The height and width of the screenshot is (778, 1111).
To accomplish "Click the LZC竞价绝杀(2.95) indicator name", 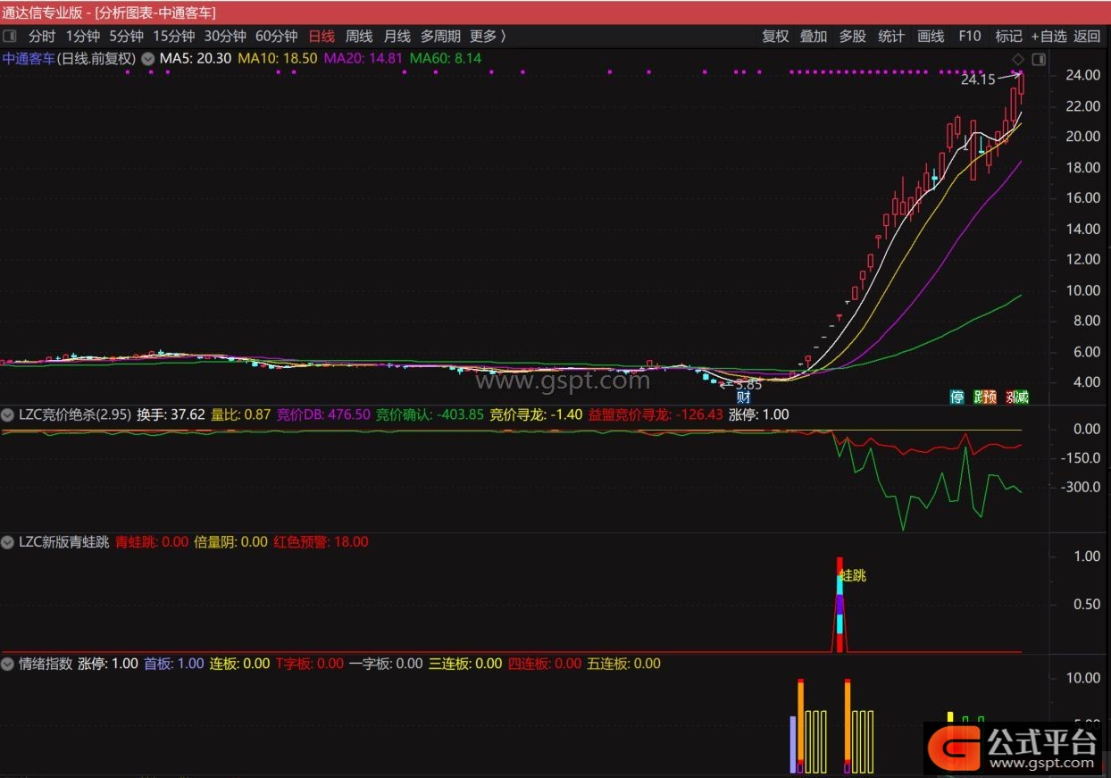I will pyautogui.click(x=75, y=415).
